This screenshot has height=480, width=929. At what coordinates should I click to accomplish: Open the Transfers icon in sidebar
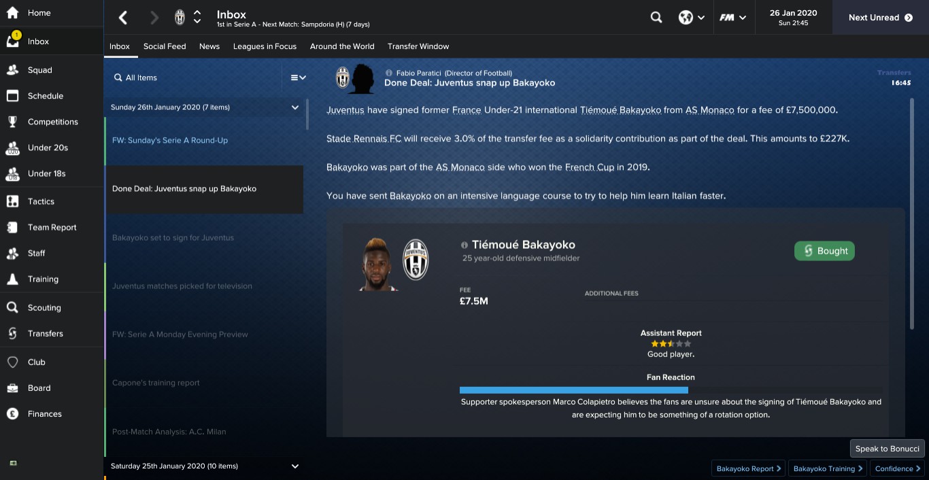click(x=12, y=333)
